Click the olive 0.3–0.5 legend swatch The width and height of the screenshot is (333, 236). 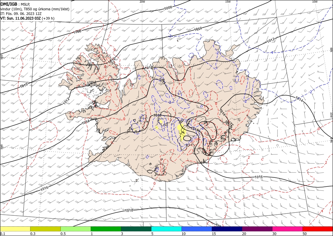tap(45, 229)
